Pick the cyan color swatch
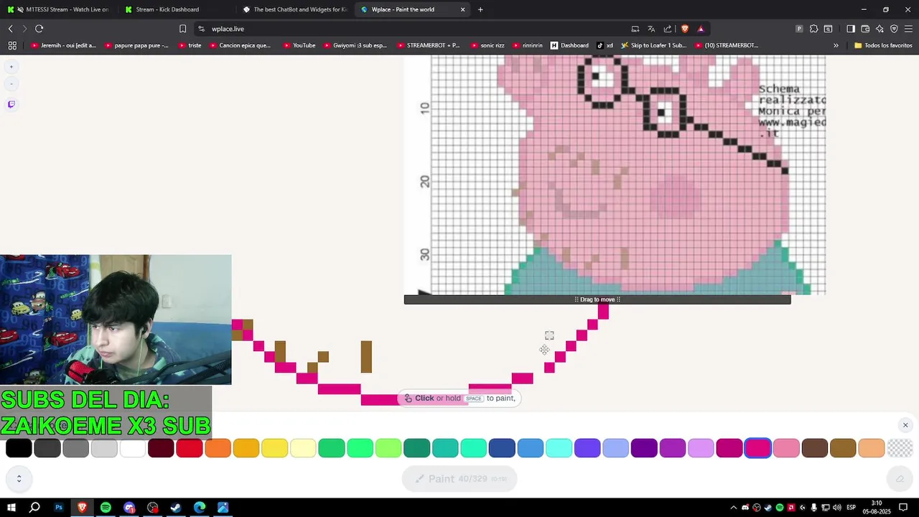 click(x=559, y=448)
